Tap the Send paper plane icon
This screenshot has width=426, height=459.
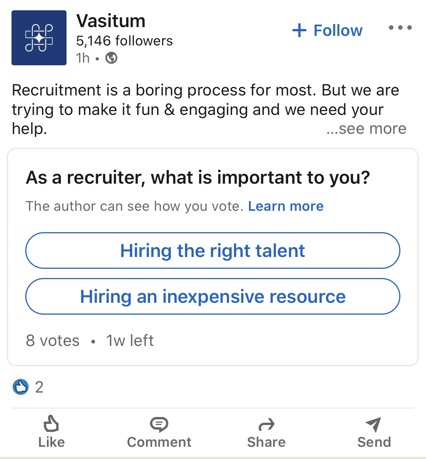click(374, 424)
